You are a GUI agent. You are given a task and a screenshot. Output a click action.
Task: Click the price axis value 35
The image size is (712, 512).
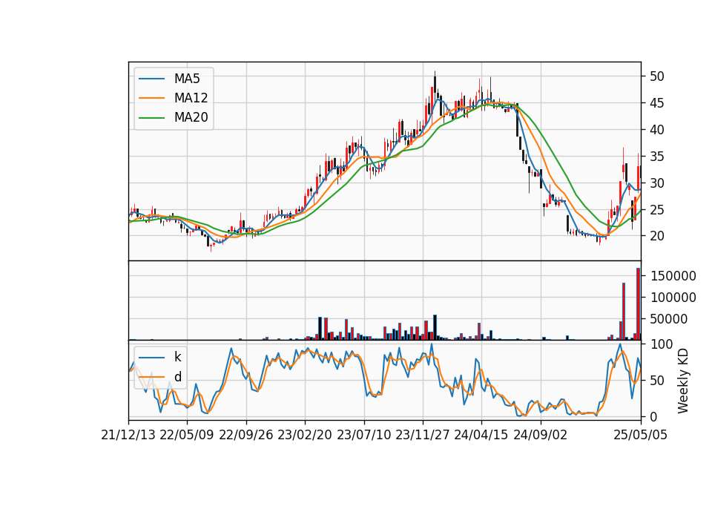click(x=656, y=157)
